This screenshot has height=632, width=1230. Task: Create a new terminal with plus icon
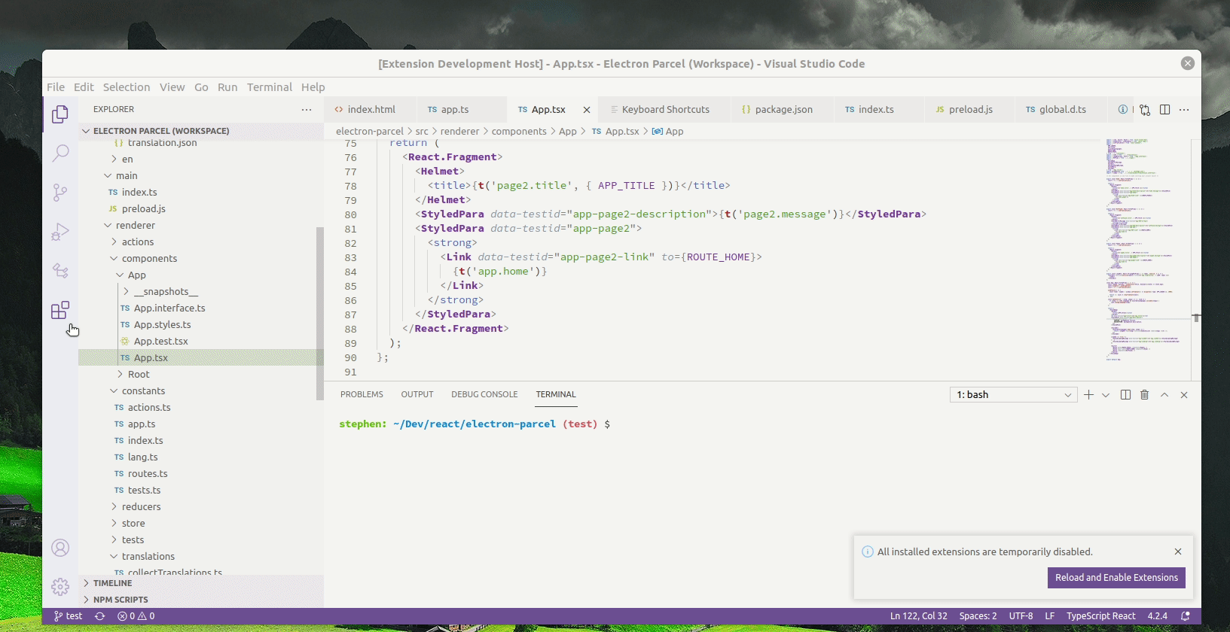(x=1088, y=395)
